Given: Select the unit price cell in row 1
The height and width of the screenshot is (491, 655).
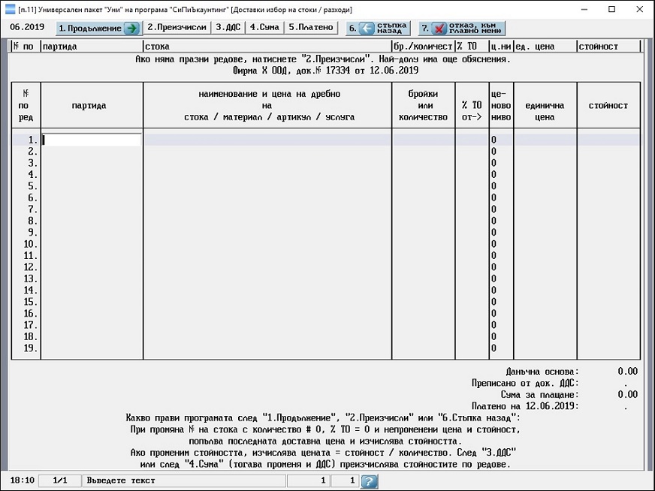Looking at the screenshot, I should (545, 140).
